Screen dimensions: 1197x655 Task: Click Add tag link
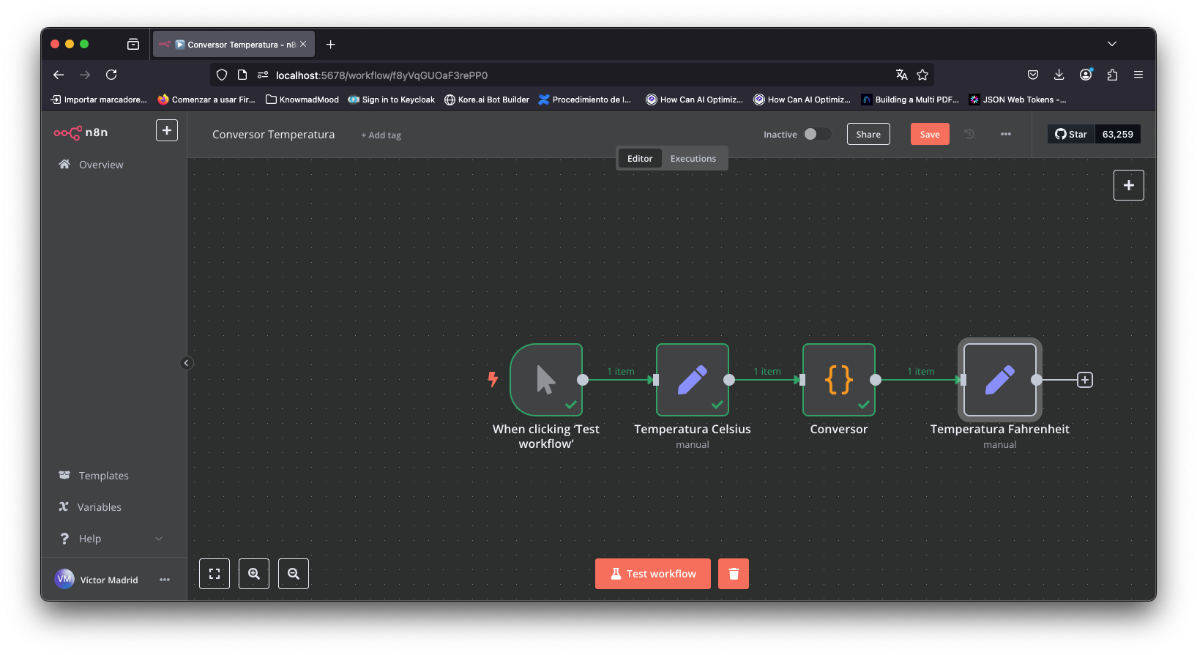(381, 135)
